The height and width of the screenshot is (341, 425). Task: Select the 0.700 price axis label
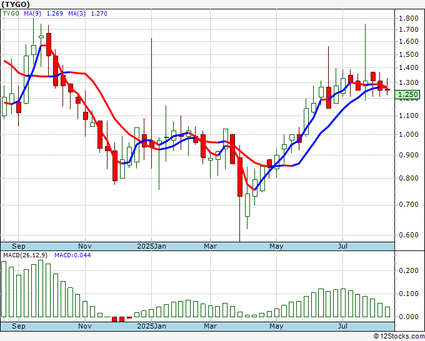pyautogui.click(x=409, y=204)
